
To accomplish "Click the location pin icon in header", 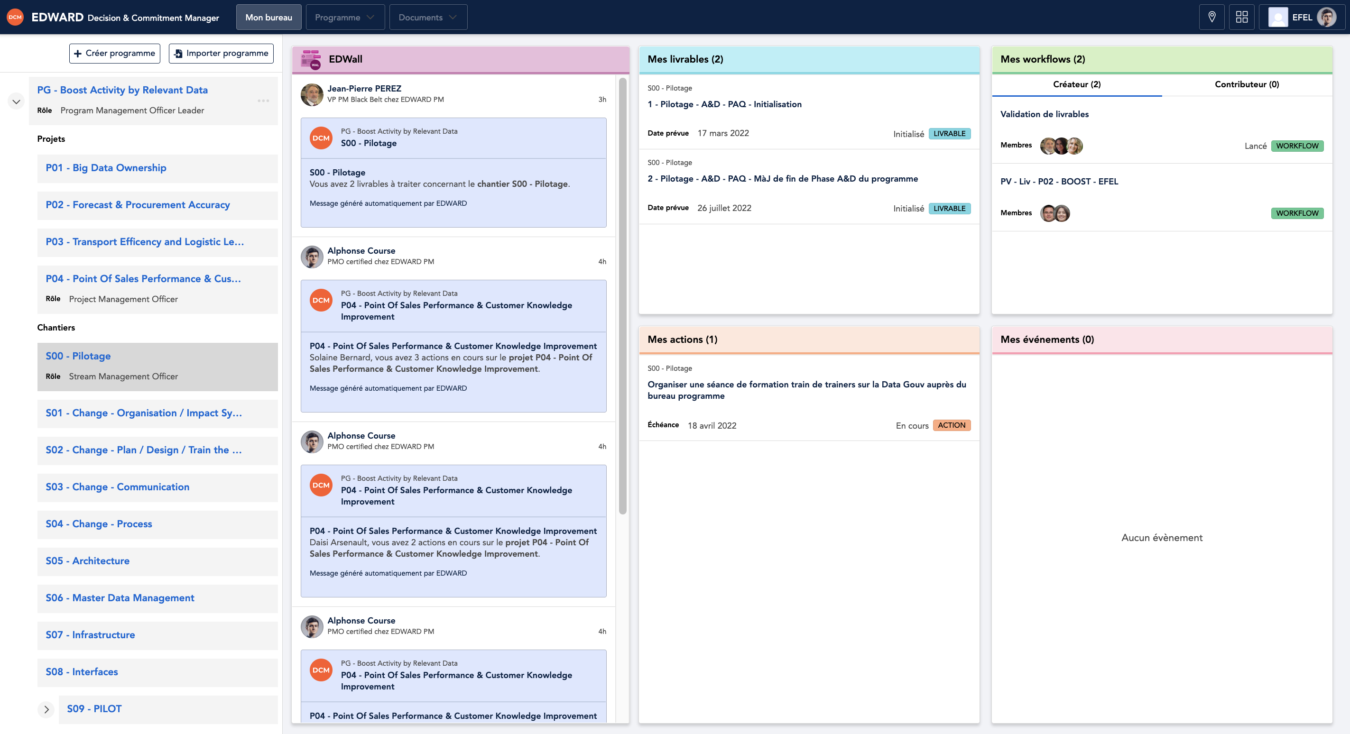I will 1211,17.
